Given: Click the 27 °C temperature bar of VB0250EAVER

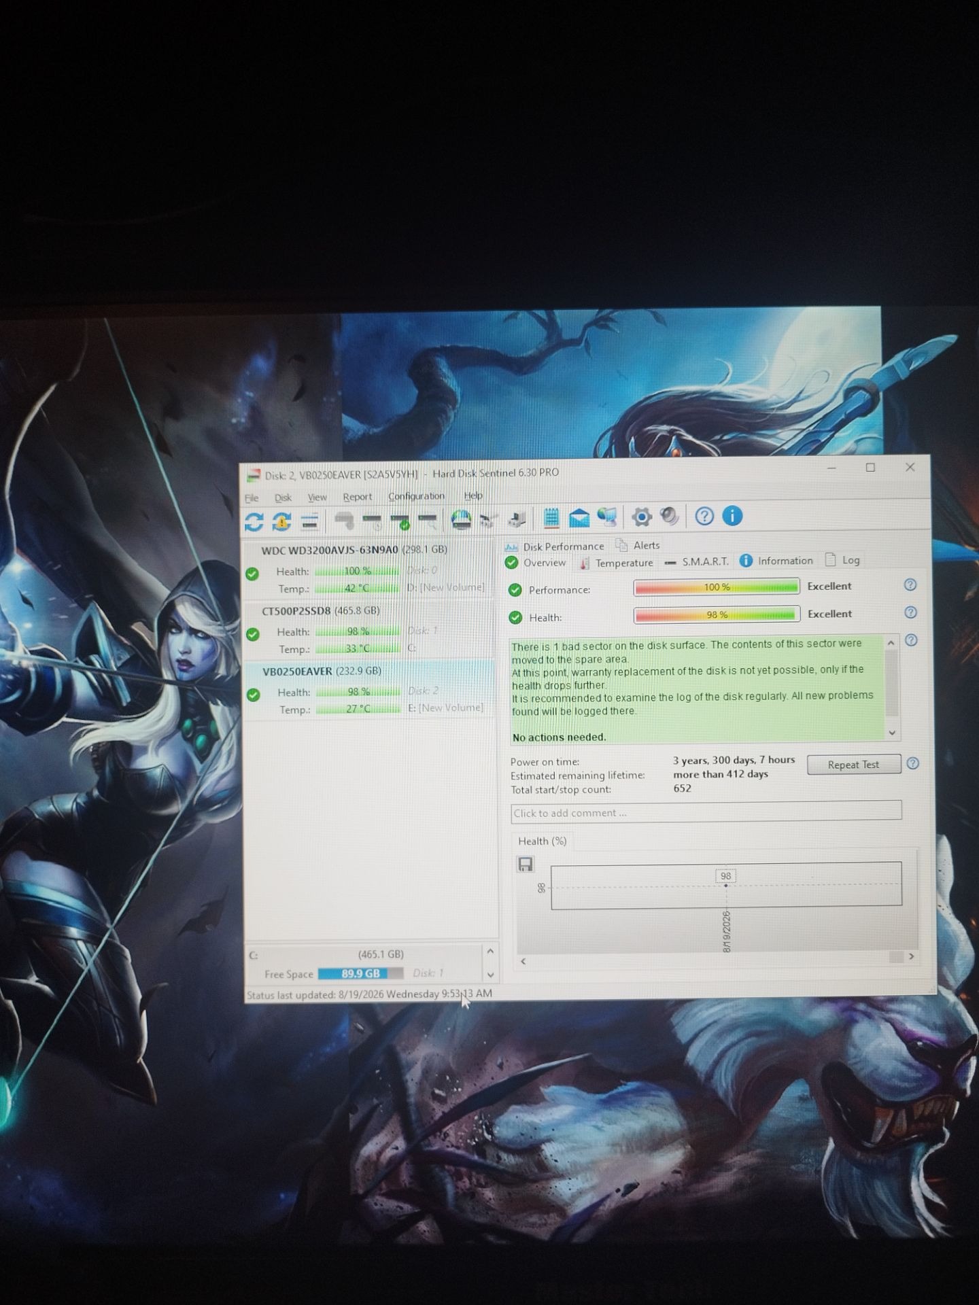Looking at the screenshot, I should tap(358, 709).
